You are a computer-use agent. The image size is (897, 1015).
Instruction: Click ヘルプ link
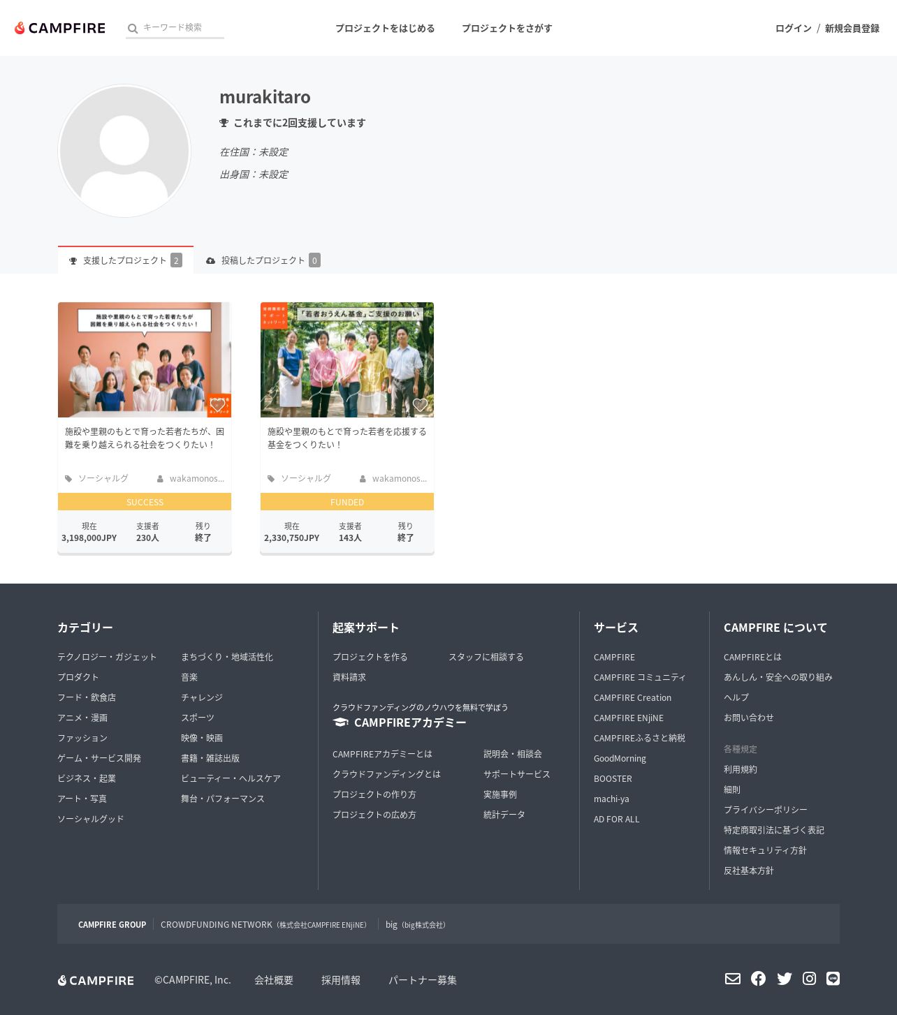pos(736,697)
